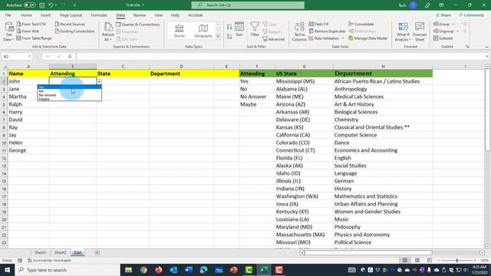Open the Sort dialog
Image resolution: width=491 pixels, height=276 pixels.
click(239, 30)
